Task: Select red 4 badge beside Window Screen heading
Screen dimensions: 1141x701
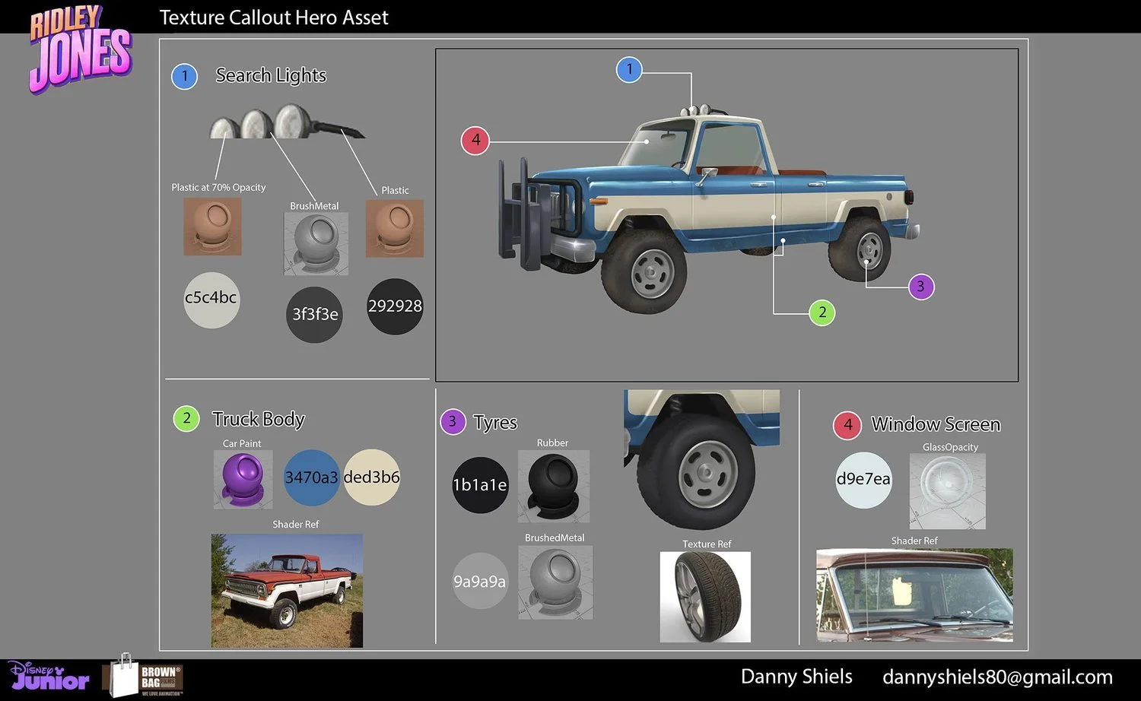Action: 847,425
